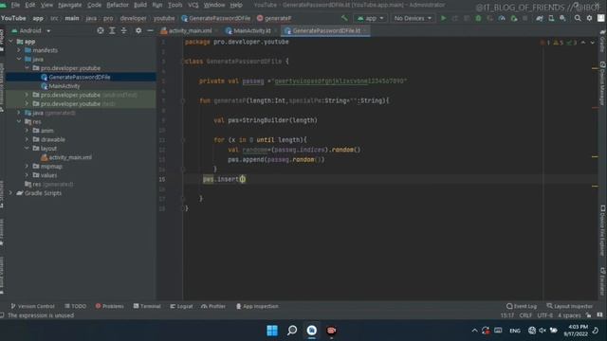Open the Profile app icon in toolbar
Viewport: 607px width, 341px height.
(502, 18)
